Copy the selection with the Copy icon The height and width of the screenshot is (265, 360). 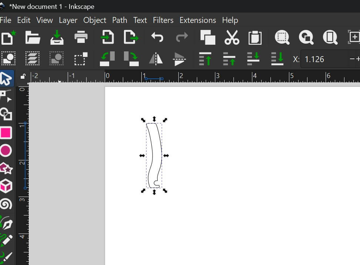coord(208,37)
